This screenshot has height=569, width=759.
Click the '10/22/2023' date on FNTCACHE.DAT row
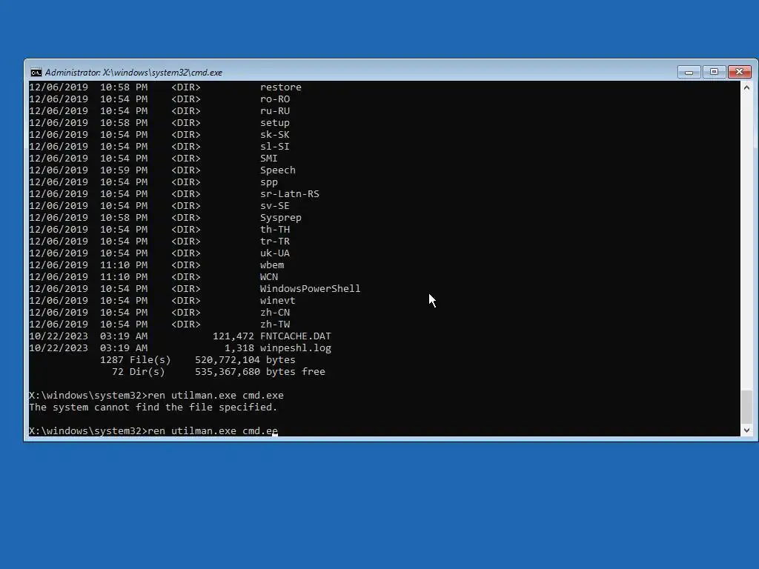click(59, 336)
